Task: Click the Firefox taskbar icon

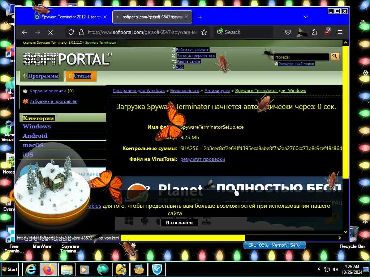Action: tap(49, 269)
